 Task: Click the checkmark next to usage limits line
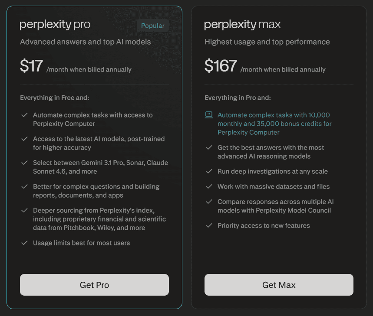coord(25,243)
